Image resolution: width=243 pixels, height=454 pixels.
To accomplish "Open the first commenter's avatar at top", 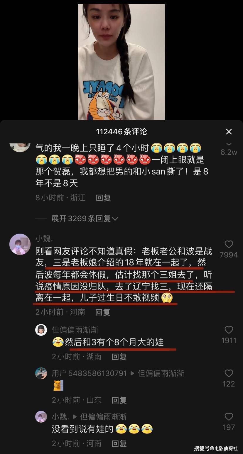I will click(20, 148).
